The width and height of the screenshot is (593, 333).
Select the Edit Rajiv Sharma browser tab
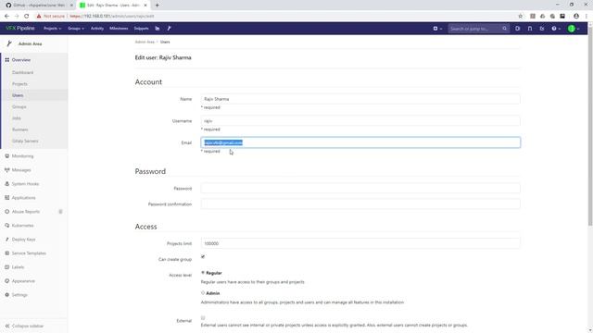tap(113, 6)
